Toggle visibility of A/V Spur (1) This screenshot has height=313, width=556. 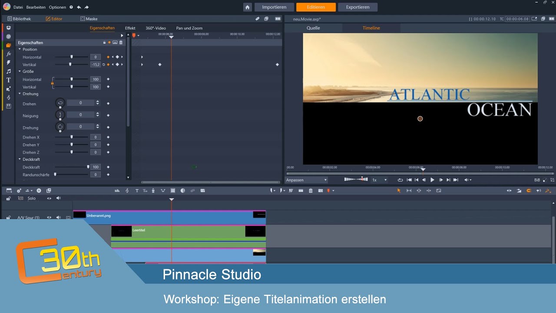(x=49, y=217)
